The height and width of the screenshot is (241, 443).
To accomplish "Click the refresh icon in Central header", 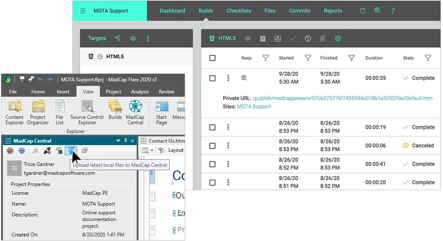I will click(362, 11).
